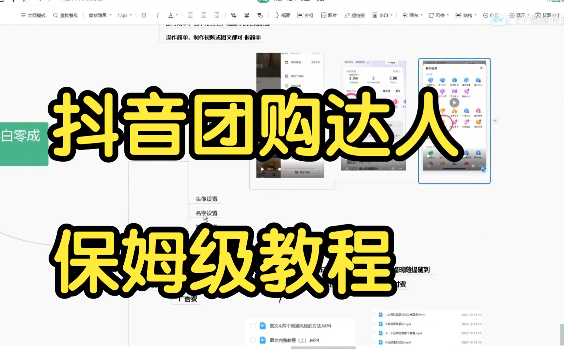Click the font color A icon
The image size is (564, 352).
click(x=170, y=15)
